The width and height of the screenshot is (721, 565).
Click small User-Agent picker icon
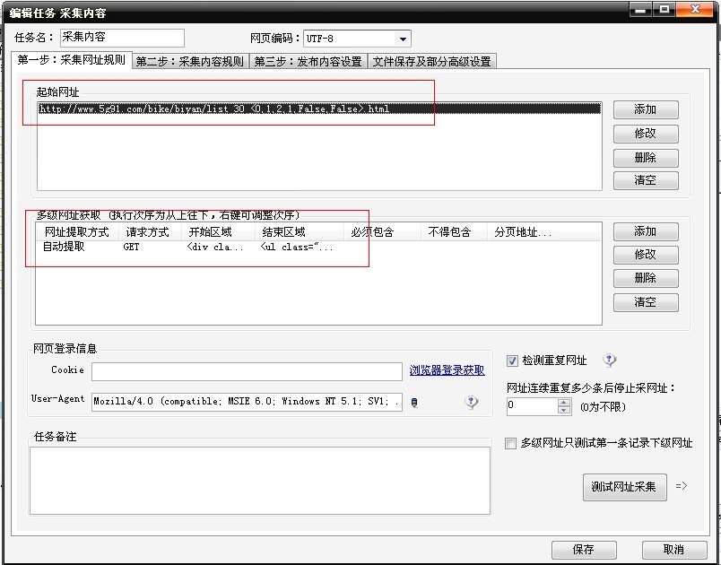(413, 403)
